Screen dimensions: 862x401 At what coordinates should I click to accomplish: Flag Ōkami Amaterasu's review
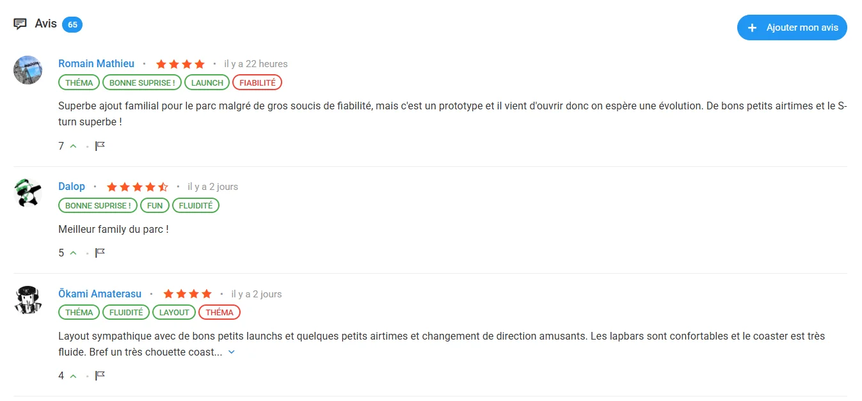coord(100,375)
